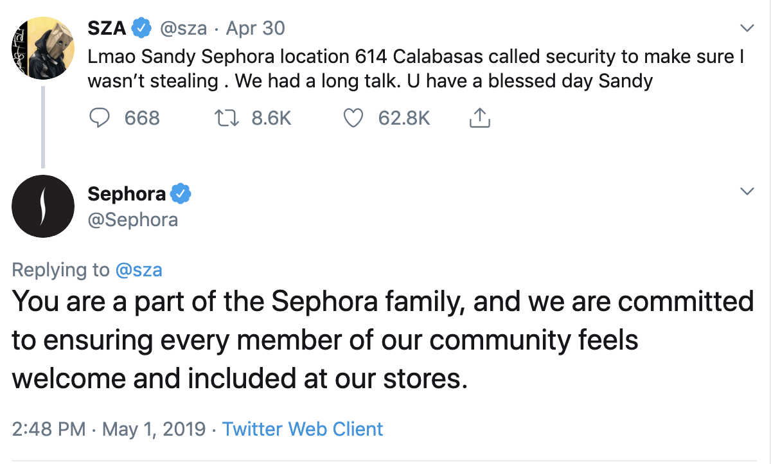Click SZA's blue verified badge
771x464 pixels.
tap(141, 28)
